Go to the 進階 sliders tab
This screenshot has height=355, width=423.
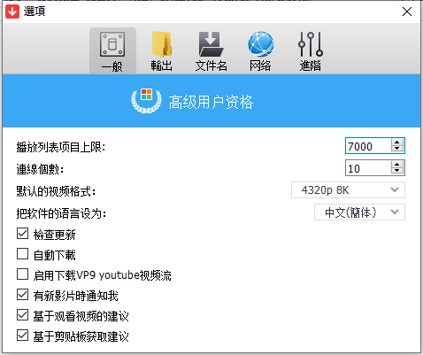(311, 50)
